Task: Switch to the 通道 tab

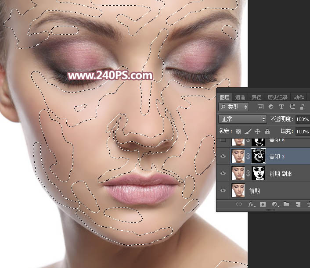Action: click(x=240, y=97)
